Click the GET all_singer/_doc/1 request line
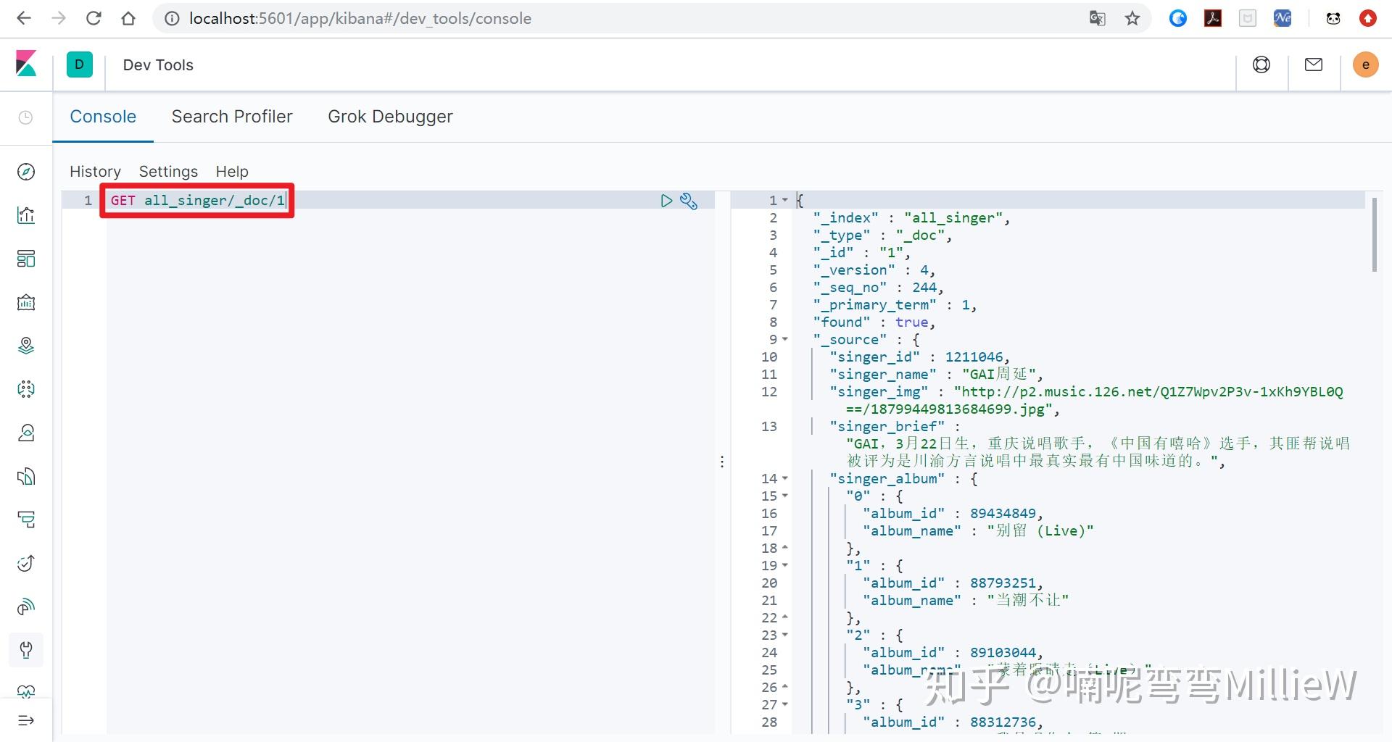1392x742 pixels. pos(198,201)
